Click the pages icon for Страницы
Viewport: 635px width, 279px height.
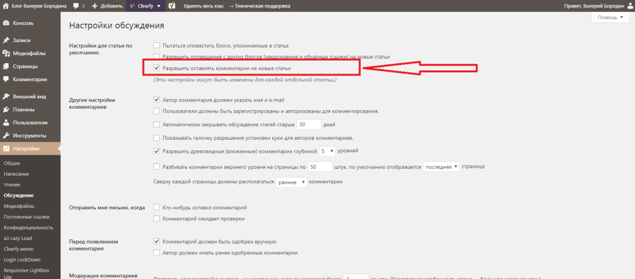pyautogui.click(x=6, y=66)
